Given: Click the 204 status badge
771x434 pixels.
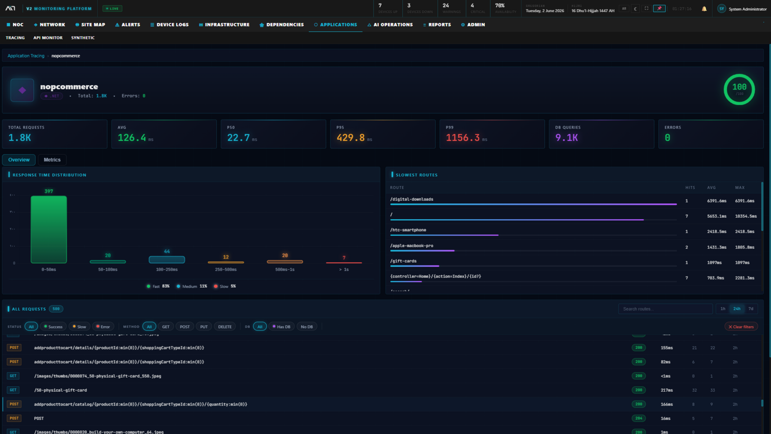Looking at the screenshot, I should tap(638, 419).
